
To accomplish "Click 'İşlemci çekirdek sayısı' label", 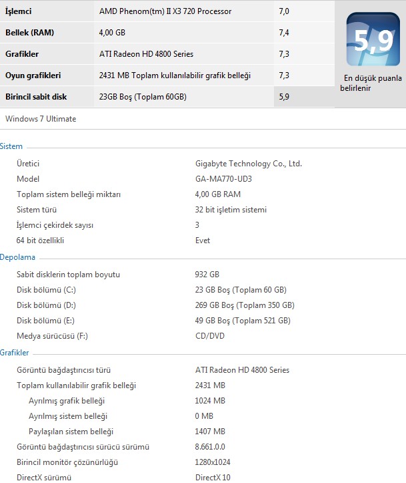I will pos(55,225).
